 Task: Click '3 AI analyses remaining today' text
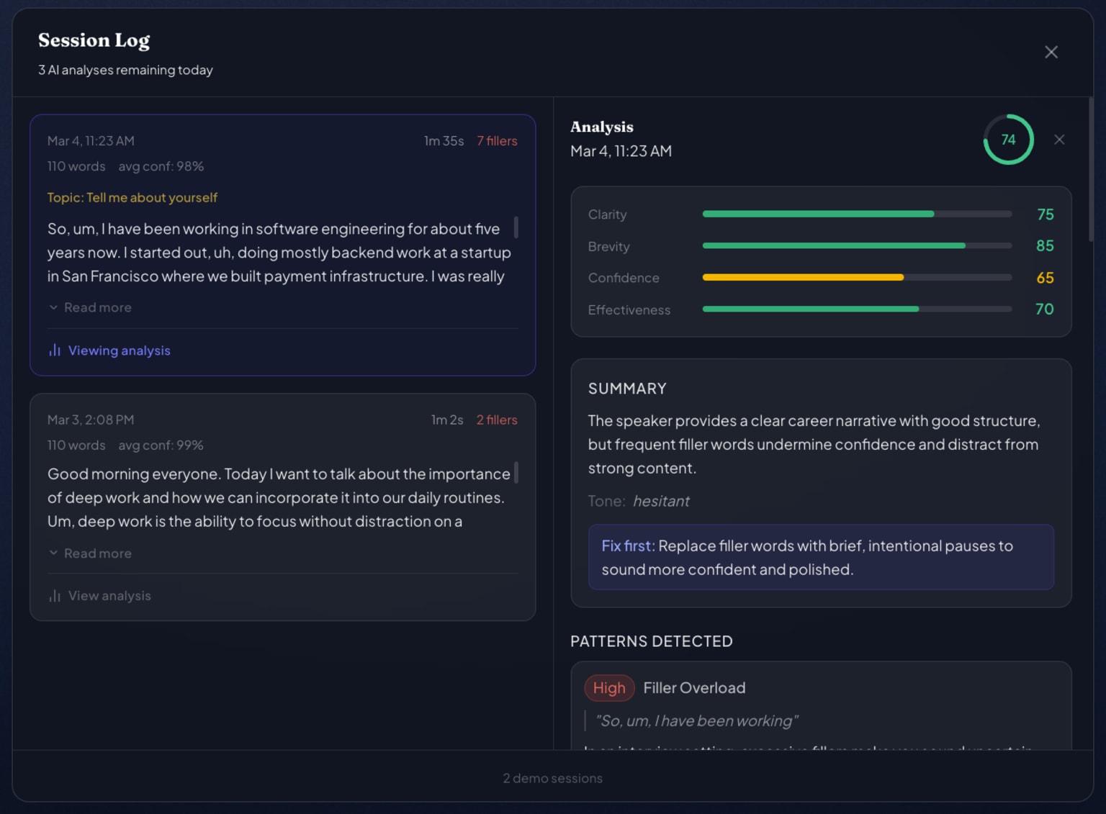pyautogui.click(x=125, y=70)
